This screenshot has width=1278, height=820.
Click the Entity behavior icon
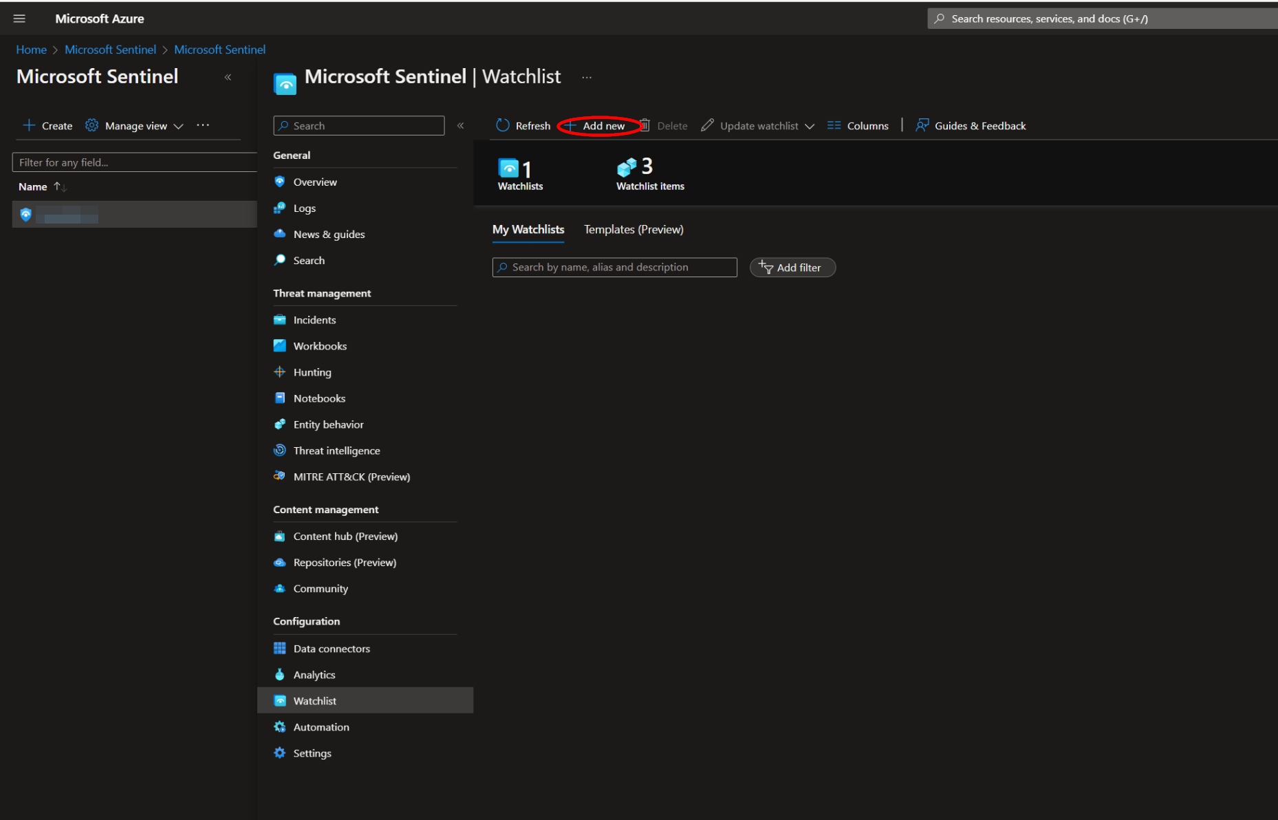point(279,424)
